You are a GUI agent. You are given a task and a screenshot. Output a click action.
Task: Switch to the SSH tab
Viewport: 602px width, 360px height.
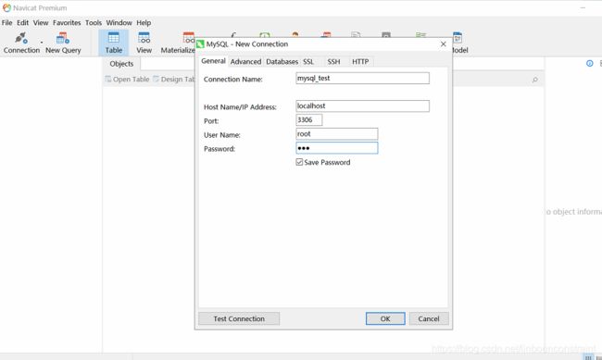[333, 61]
